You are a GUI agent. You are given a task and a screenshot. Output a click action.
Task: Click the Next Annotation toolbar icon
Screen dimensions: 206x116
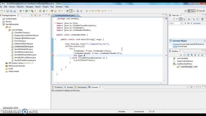pyautogui.click(x=87, y=11)
